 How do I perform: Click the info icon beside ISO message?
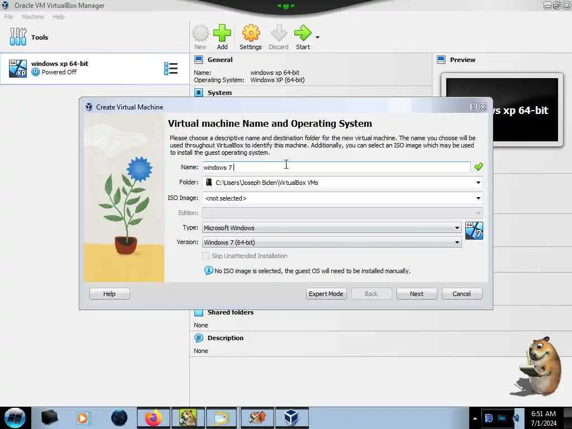[x=208, y=270]
